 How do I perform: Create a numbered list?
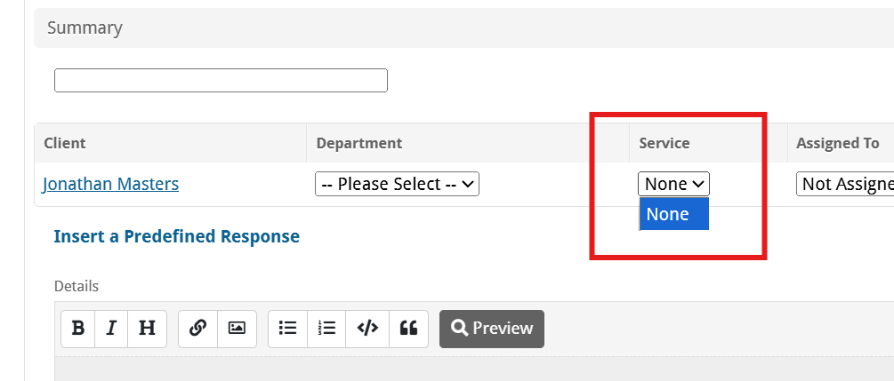pyautogui.click(x=326, y=329)
